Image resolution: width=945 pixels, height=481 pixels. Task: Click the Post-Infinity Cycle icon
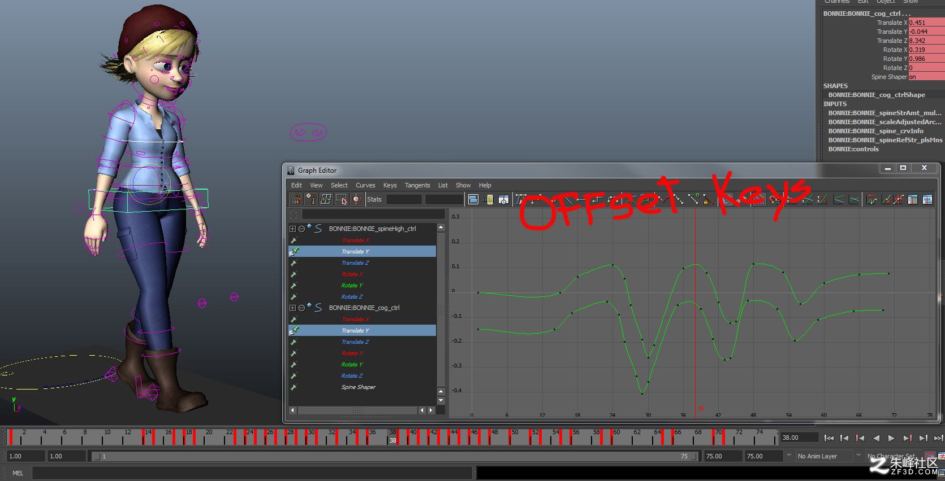point(886,199)
